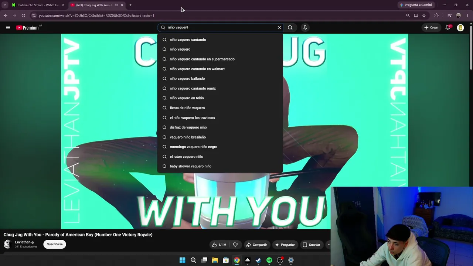Image resolution: width=473 pixels, height=266 pixels.
Task: Open media controls in toolbar
Action: 449,16
